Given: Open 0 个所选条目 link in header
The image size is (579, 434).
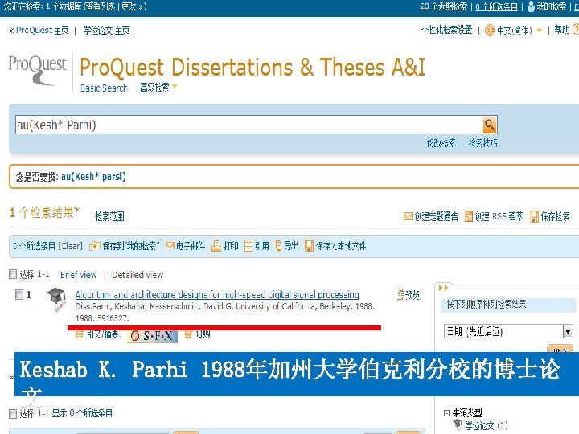Looking at the screenshot, I should pyautogui.click(x=496, y=6).
